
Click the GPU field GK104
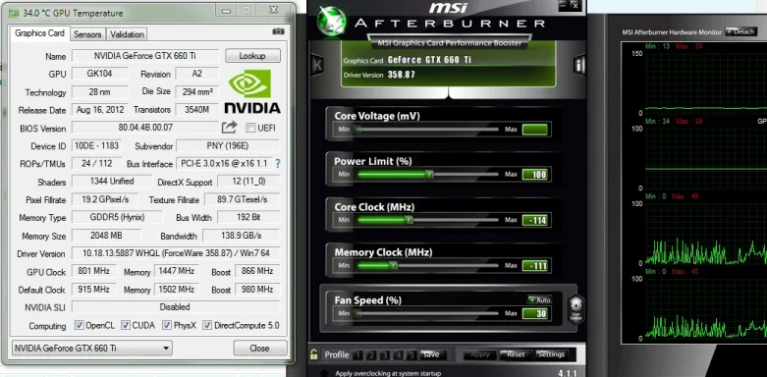coord(100,74)
